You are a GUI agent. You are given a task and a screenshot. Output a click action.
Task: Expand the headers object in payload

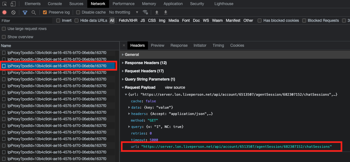pyautogui.click(x=129, y=114)
